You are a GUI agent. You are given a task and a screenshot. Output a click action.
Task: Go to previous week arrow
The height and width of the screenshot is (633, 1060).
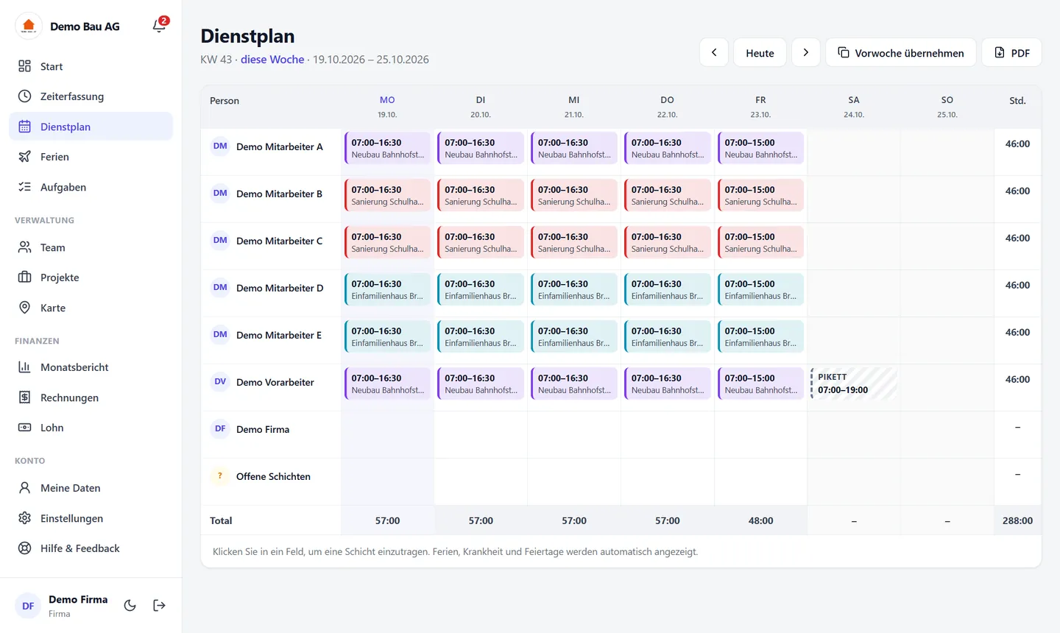[x=714, y=52]
